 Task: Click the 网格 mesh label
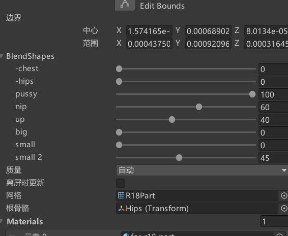pyautogui.click(x=14, y=195)
